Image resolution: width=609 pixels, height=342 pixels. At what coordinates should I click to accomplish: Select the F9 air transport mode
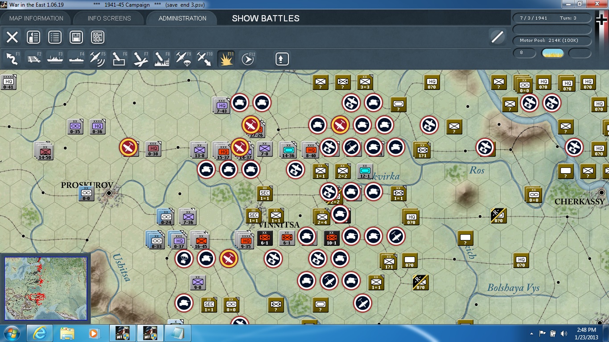(183, 59)
